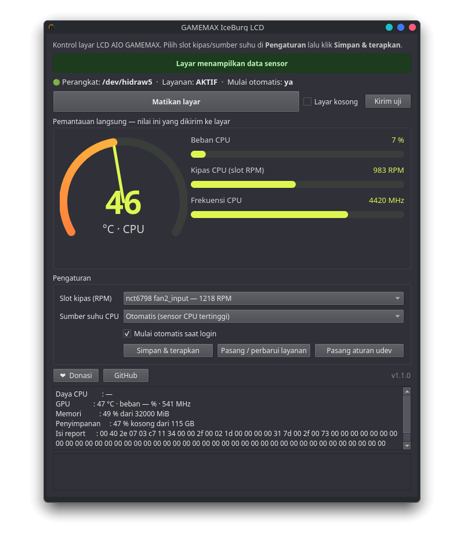The width and height of the screenshot is (464, 552).
Task: Open the Sumber suhu CPU dropdown
Action: (263, 316)
